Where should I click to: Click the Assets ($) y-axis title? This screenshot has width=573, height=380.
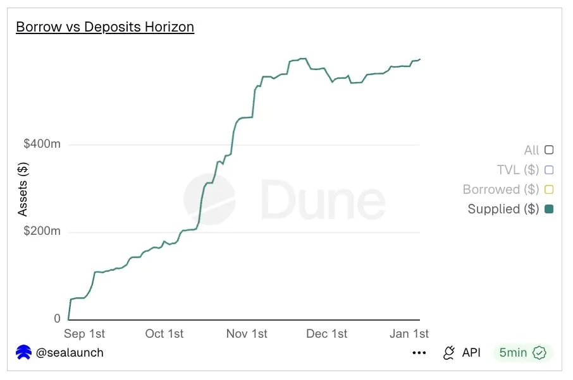coord(23,189)
